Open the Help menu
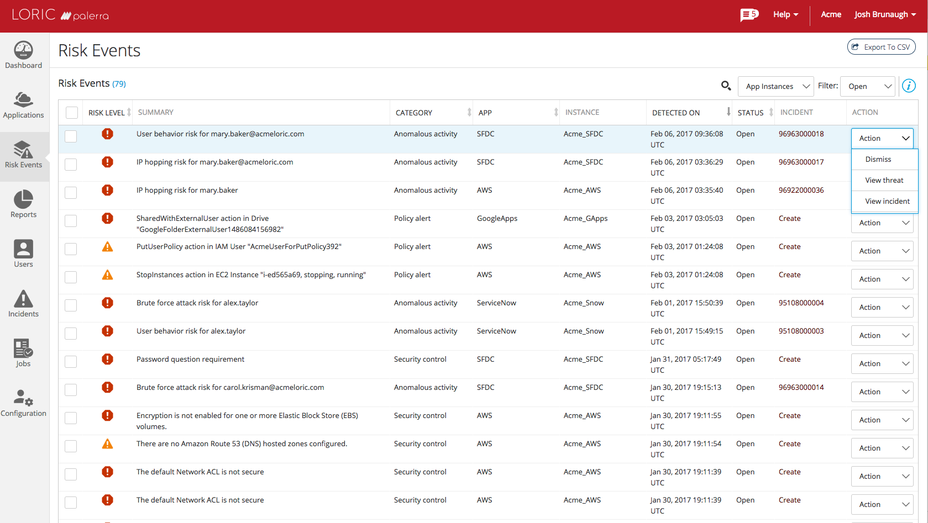This screenshot has height=523, width=928. (x=785, y=14)
